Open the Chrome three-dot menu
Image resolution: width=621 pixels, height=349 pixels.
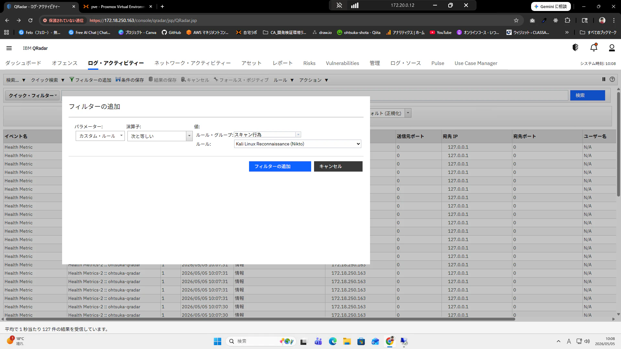614,20
